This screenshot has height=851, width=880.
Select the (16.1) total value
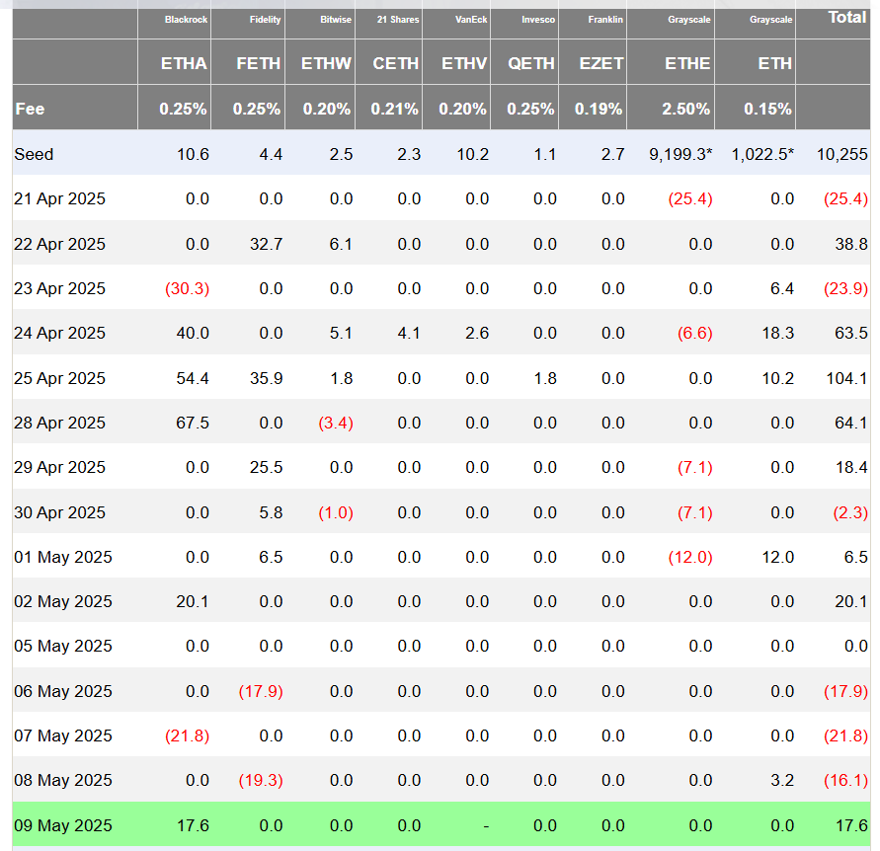(x=845, y=780)
